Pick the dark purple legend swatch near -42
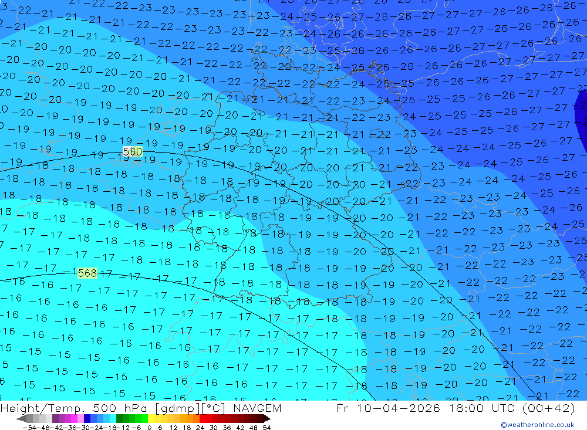The height and width of the screenshot is (430, 587). pyautogui.click(x=55, y=418)
